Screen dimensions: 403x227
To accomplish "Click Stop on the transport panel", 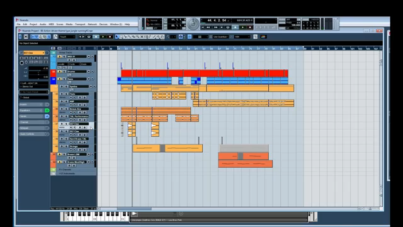I will [236, 27].
